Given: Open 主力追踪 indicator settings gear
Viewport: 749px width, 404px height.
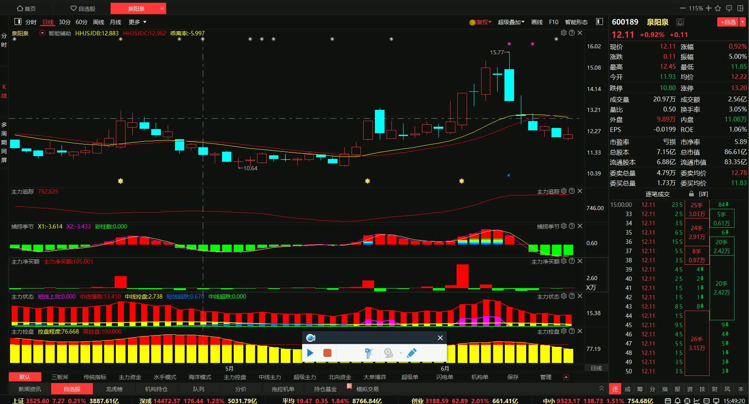Looking at the screenshot, I should coord(564,191).
